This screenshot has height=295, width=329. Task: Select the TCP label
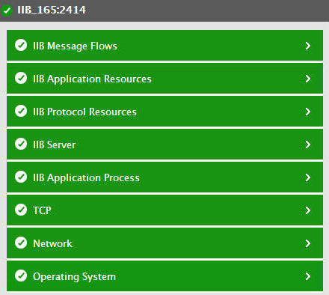42,210
